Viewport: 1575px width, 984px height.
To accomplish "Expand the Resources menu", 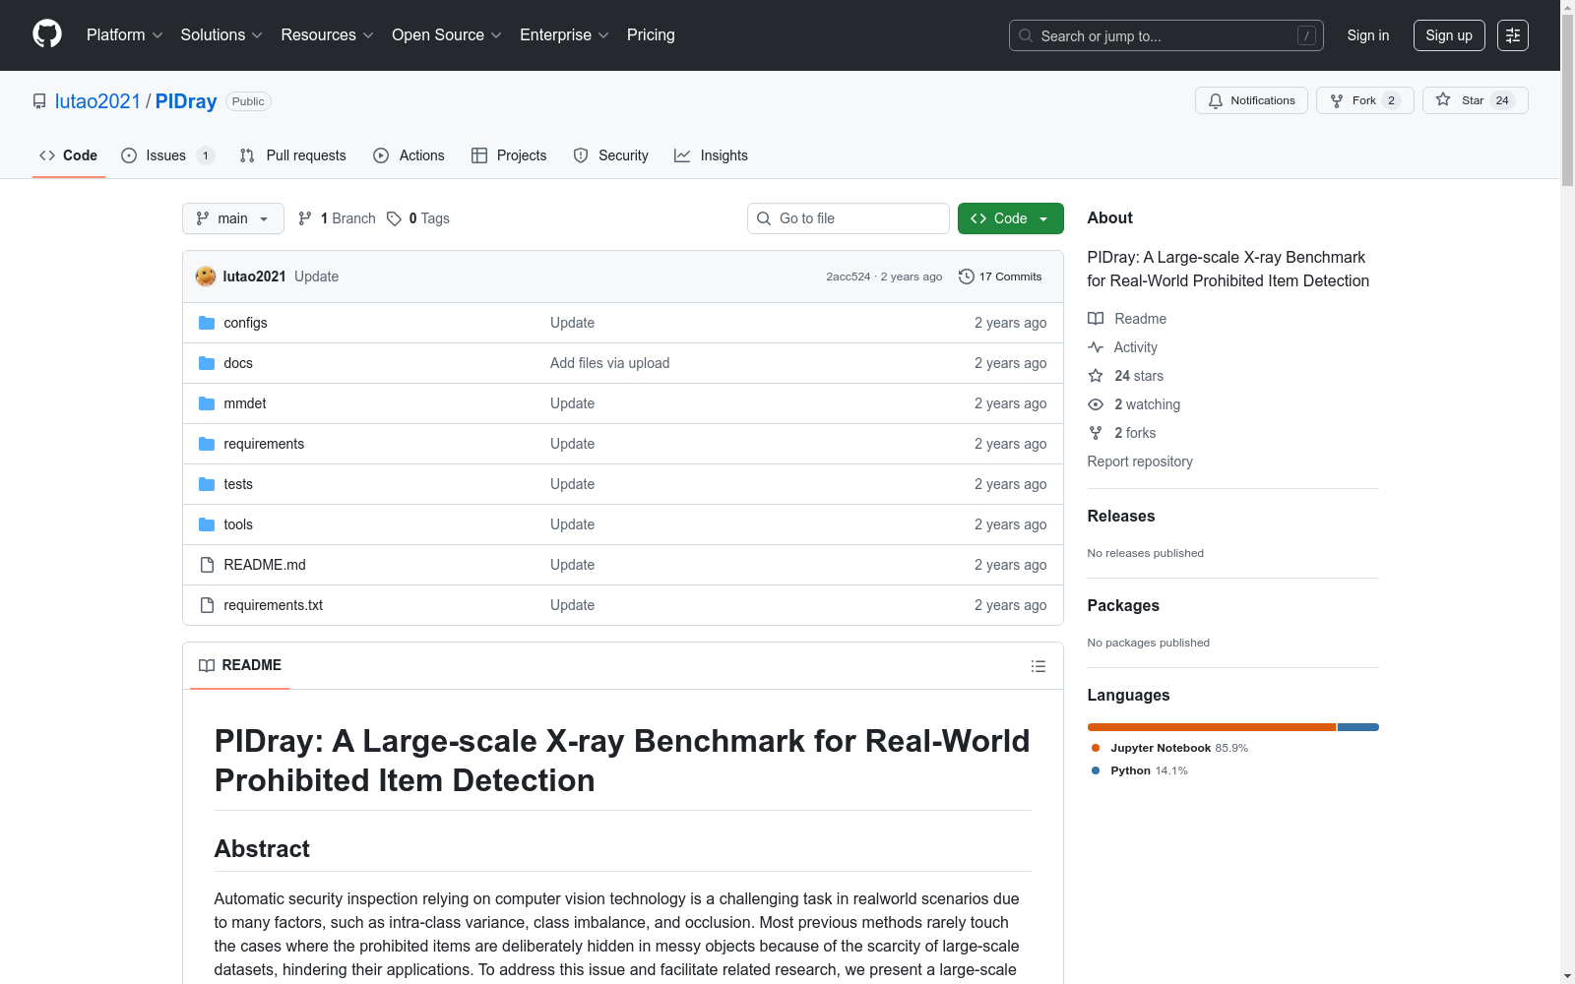I will (328, 35).
